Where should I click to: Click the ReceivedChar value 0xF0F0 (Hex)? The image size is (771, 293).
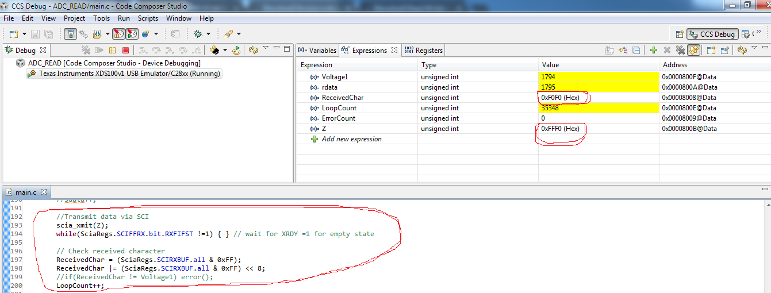tap(560, 98)
